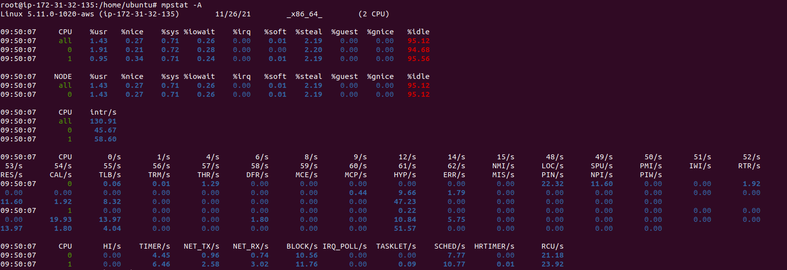This screenshot has height=270, width=787.
Task: Select the value '4.04'
Action: [x=112, y=228]
